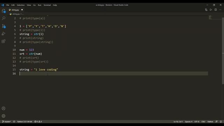Place cursor on empty line 16
Screen dimensions: 224x126
click(x=114, y=73)
